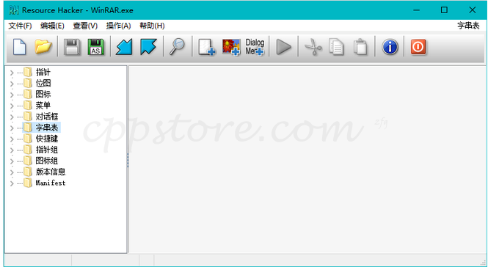488x267 pixels.
Task: Open the 文件(F) menu
Action: coord(20,26)
